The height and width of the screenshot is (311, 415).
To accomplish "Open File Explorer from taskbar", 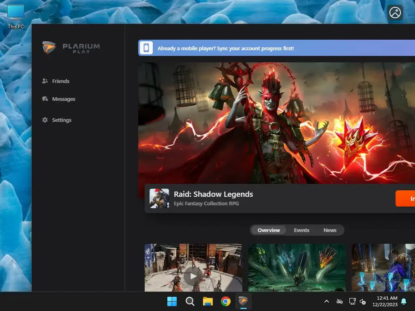I will click(x=208, y=301).
